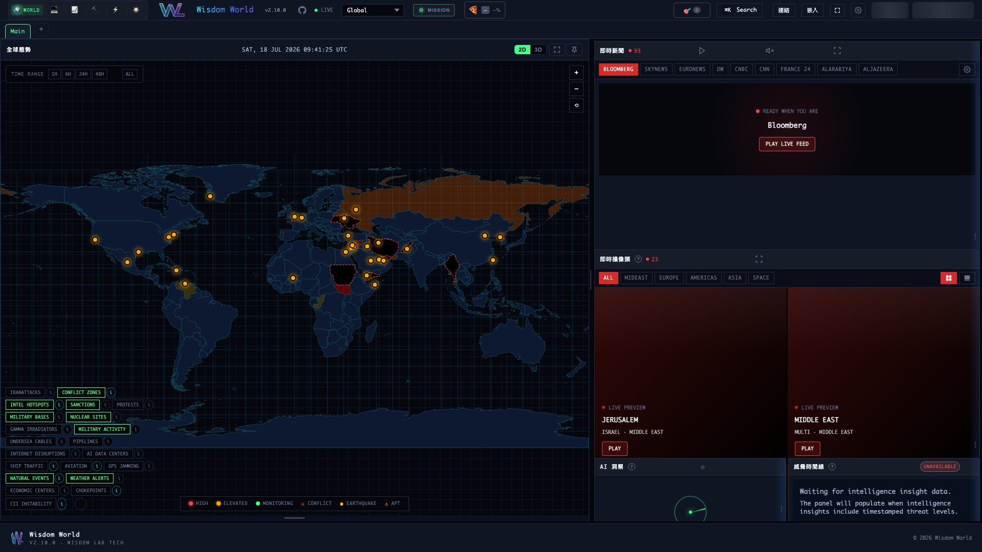Enable Undersea Cables layer

(x=31, y=442)
